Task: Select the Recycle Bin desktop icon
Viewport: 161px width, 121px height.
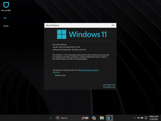Action: coord(6,7)
